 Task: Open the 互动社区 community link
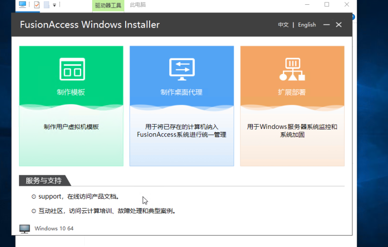coord(108,211)
